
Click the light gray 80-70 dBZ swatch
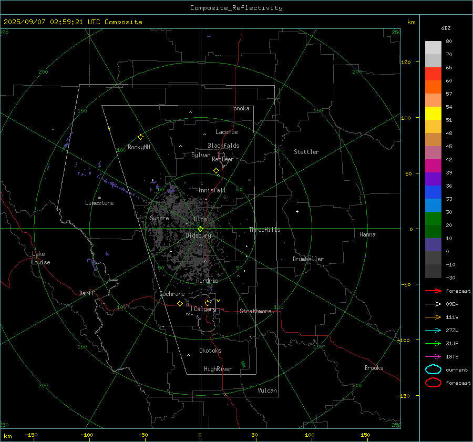tap(433, 48)
